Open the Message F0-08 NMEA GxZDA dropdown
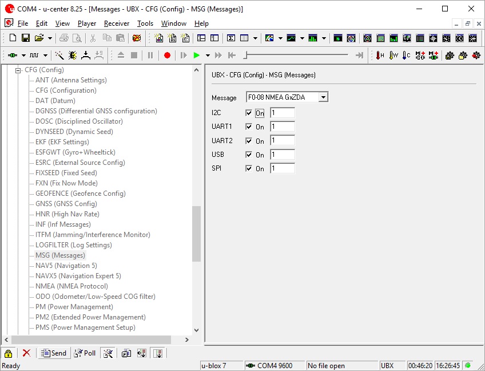The height and width of the screenshot is (371, 485). (x=323, y=97)
